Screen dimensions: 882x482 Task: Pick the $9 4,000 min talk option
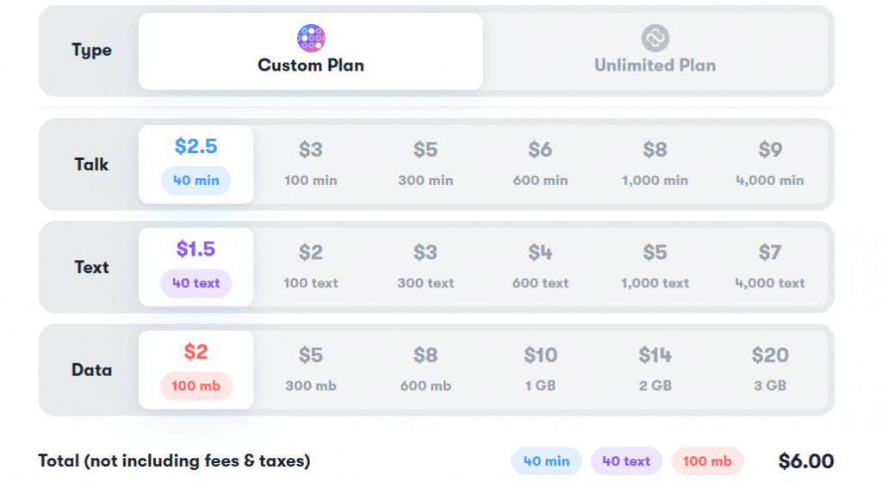770,164
